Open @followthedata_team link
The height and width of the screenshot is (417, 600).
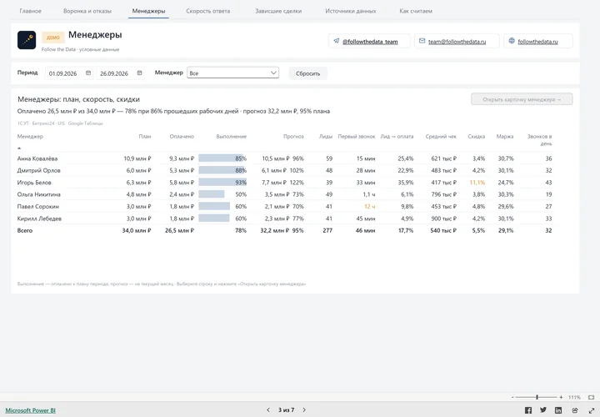coord(370,42)
